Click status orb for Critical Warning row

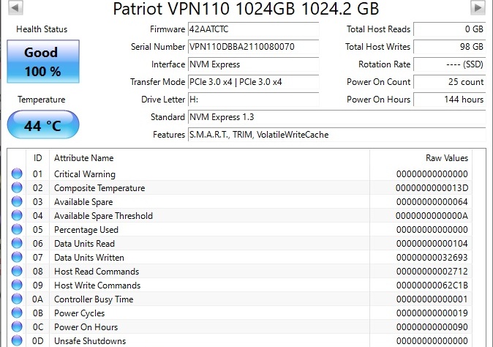(x=17, y=173)
